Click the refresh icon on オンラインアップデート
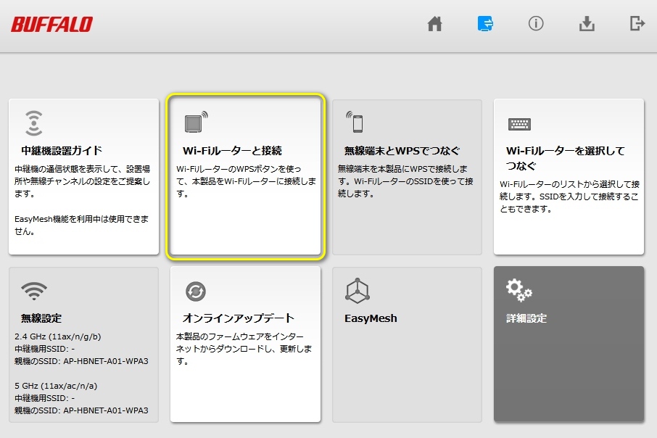The width and height of the screenshot is (657, 438). 194,292
